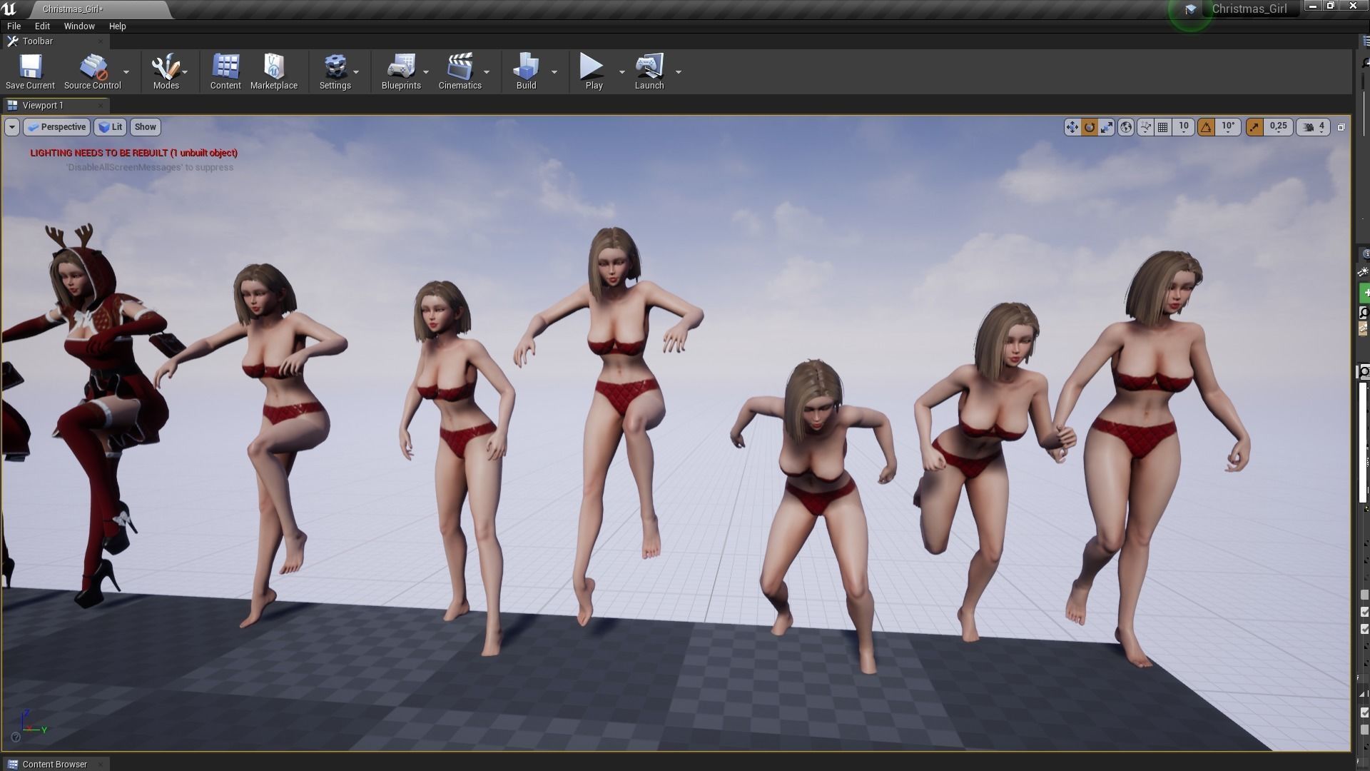Toggle scale snapping

(x=1254, y=127)
